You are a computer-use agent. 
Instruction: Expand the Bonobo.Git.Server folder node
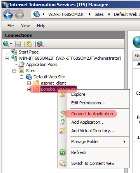click(x=29, y=89)
